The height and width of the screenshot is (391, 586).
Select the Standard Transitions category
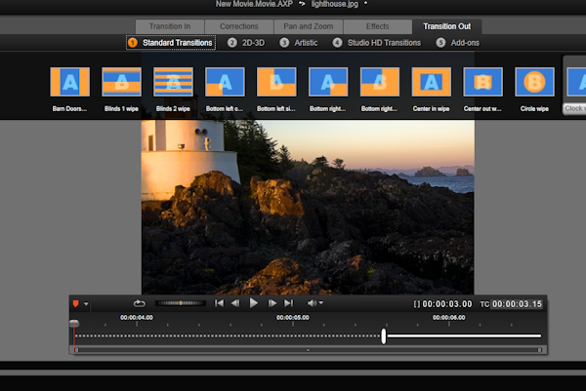point(171,43)
